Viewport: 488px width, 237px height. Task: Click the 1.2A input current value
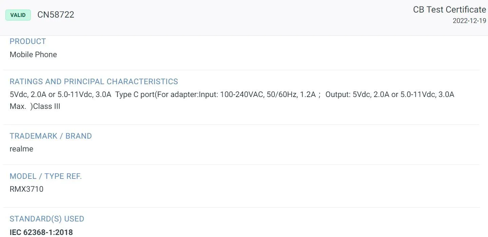click(308, 95)
